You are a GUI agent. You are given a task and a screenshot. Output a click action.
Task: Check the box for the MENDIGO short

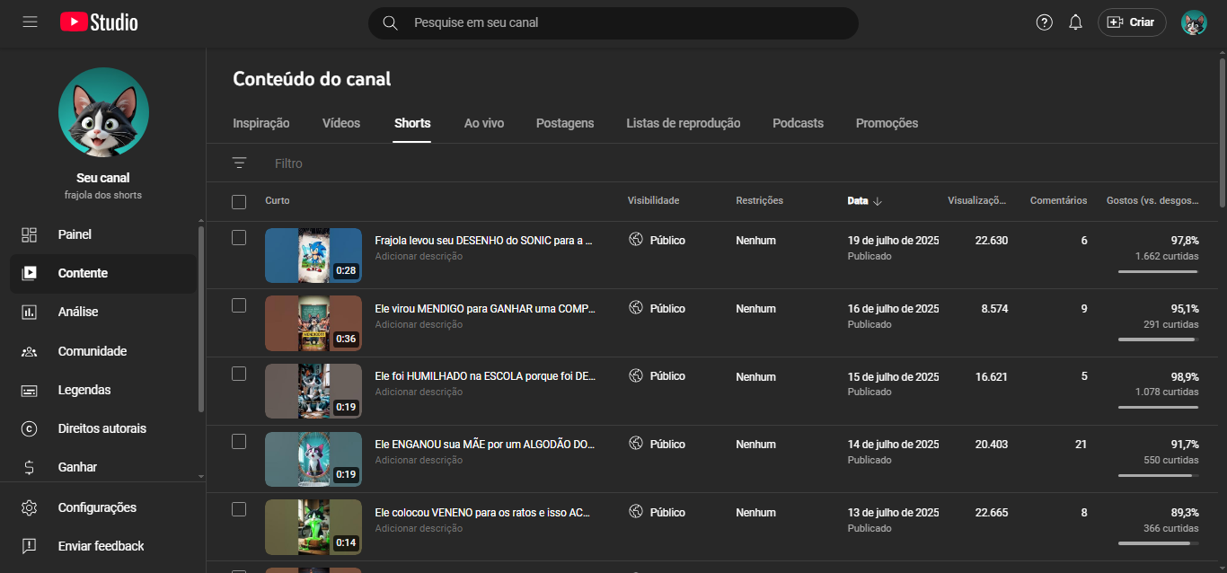(239, 305)
